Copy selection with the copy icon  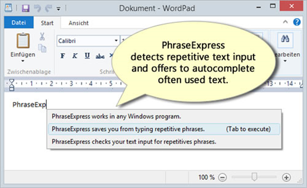click(42, 48)
